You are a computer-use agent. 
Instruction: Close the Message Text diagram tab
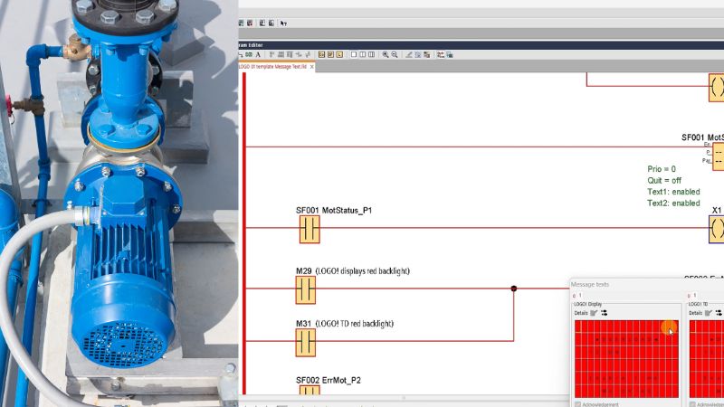pyautogui.click(x=312, y=67)
